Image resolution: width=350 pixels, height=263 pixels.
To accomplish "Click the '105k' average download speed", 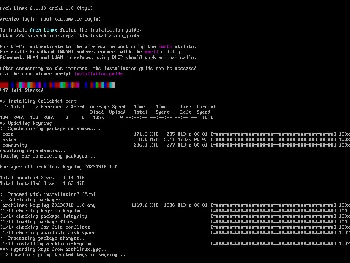I will pos(98,118).
